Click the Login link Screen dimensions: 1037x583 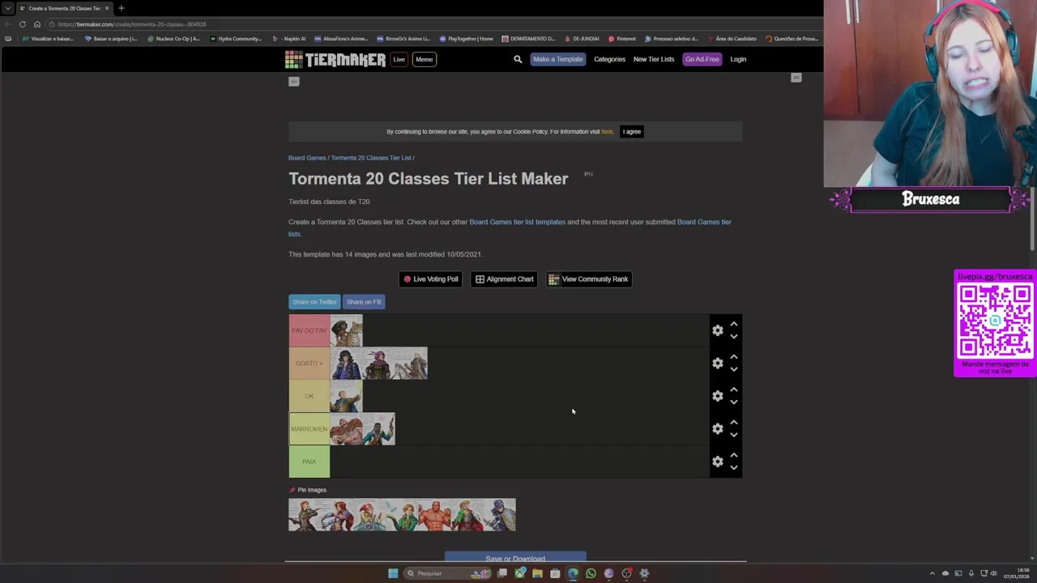[x=738, y=59]
